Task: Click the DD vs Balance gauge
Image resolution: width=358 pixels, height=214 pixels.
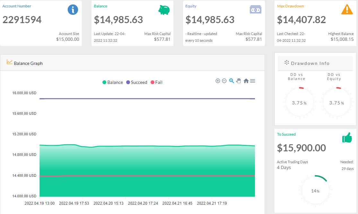Action: pos(299,102)
